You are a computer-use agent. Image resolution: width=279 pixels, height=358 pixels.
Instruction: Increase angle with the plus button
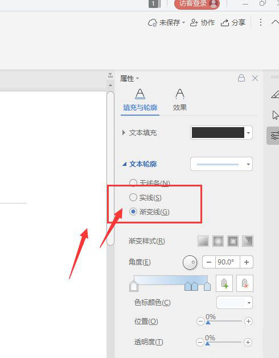point(247,262)
